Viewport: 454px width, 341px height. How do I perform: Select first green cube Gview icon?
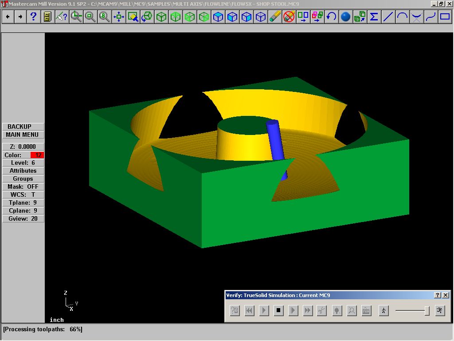161,17
